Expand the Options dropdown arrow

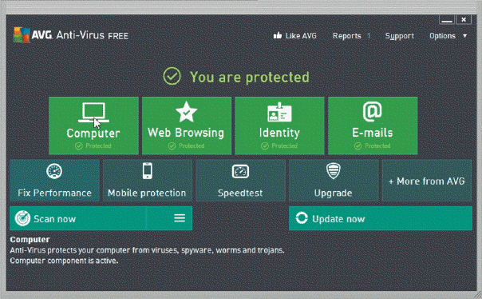[x=465, y=36]
